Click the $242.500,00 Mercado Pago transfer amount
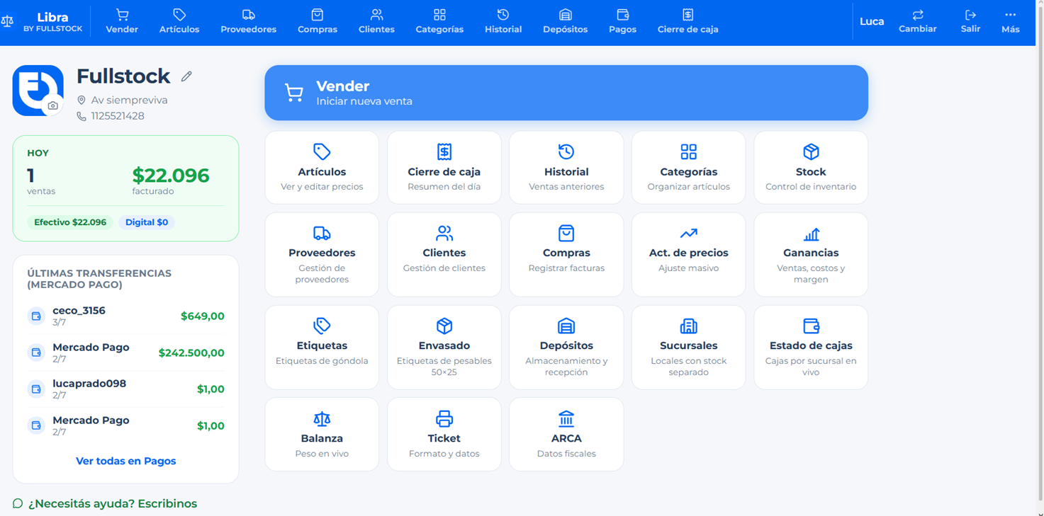 pyautogui.click(x=191, y=352)
